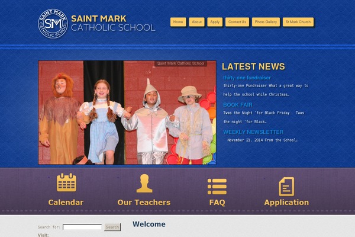
Task: Go to the Home menu item
Action: [x=178, y=22]
